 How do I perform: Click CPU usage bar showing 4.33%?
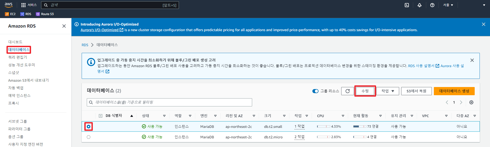pos(324,127)
